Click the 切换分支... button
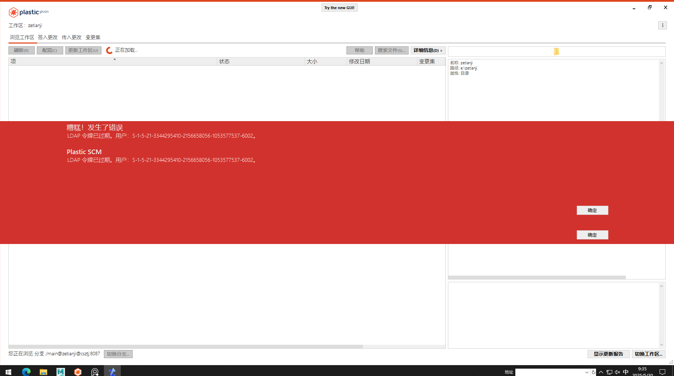Image resolution: width=674 pixels, height=376 pixels. tap(118, 354)
